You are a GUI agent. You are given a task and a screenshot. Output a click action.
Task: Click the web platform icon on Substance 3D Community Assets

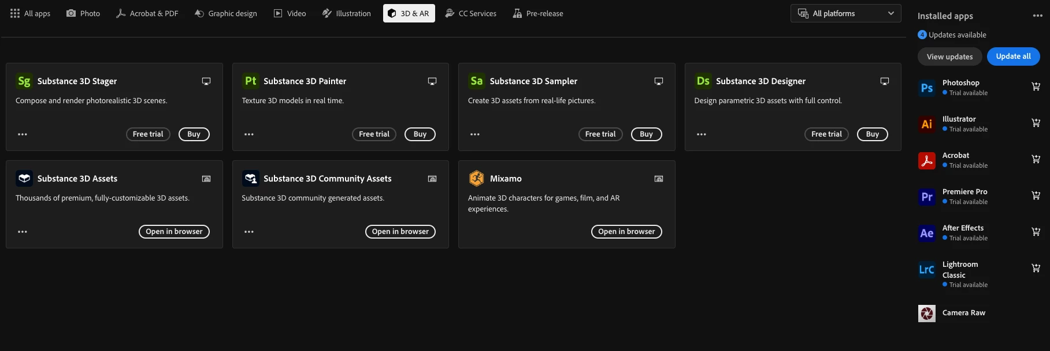pyautogui.click(x=432, y=179)
